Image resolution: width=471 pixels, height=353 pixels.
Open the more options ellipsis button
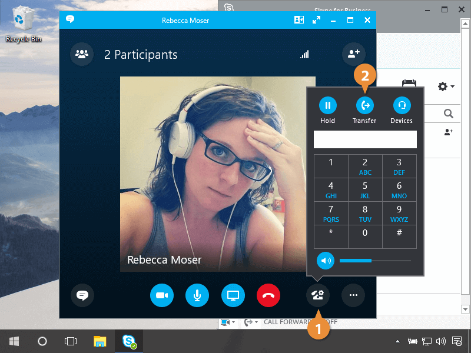click(353, 295)
